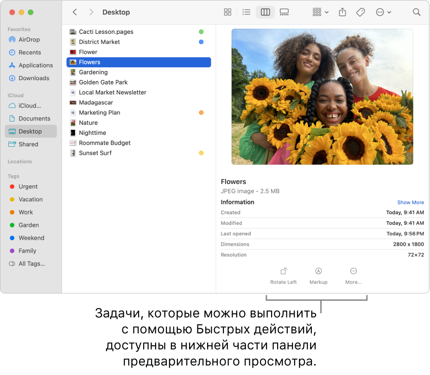
Task: Open the Group By dropdown in toolbar
Action: point(320,12)
